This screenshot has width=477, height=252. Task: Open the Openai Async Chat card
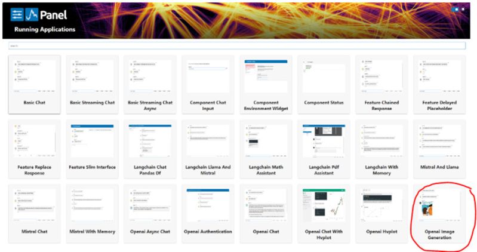click(x=150, y=214)
